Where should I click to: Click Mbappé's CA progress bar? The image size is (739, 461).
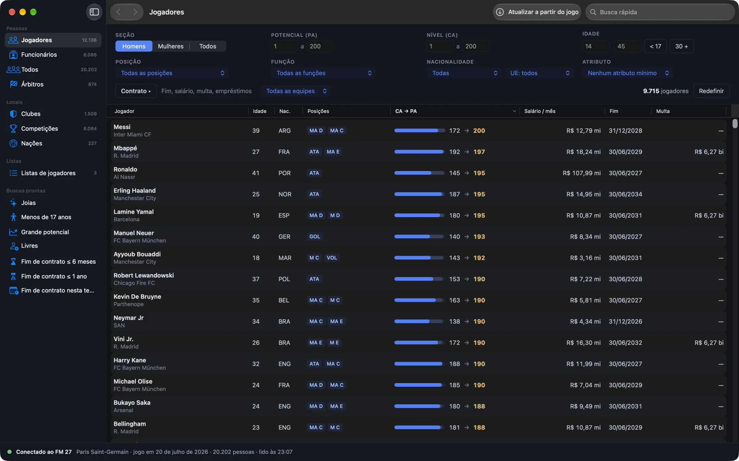coord(419,152)
